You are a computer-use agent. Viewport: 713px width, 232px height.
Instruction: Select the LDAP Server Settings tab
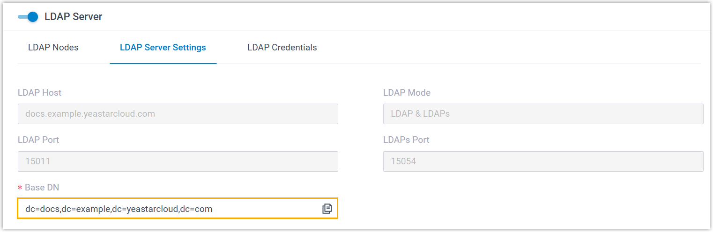point(163,48)
